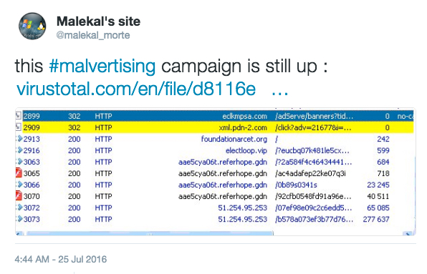Viewport: 427px width, 274px height.
Task: Click the Malekal's site display name
Action: tap(98, 21)
